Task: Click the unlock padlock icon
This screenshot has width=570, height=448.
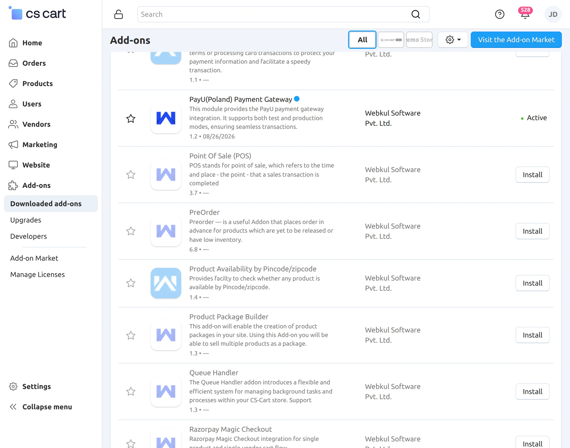Action: (x=119, y=14)
